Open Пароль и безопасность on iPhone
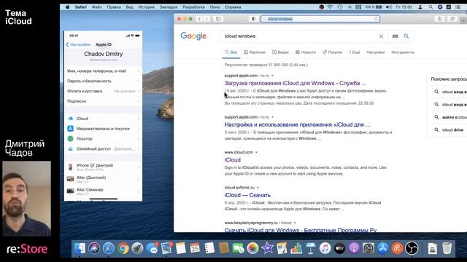 tap(103, 81)
